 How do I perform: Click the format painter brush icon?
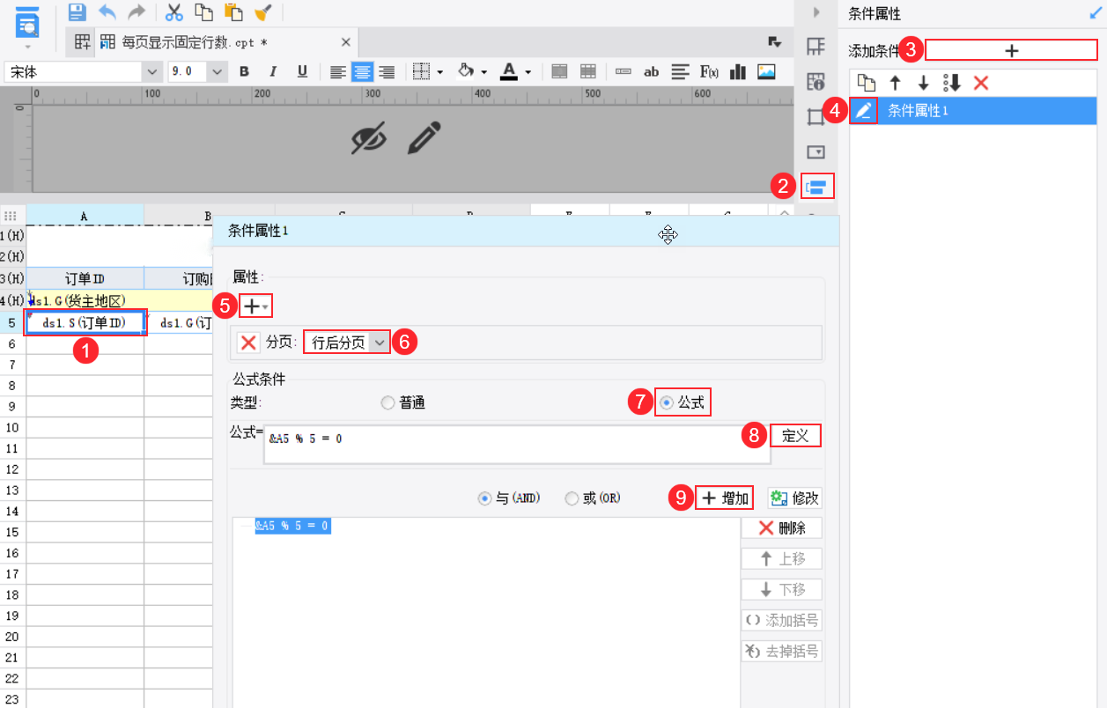tap(262, 12)
